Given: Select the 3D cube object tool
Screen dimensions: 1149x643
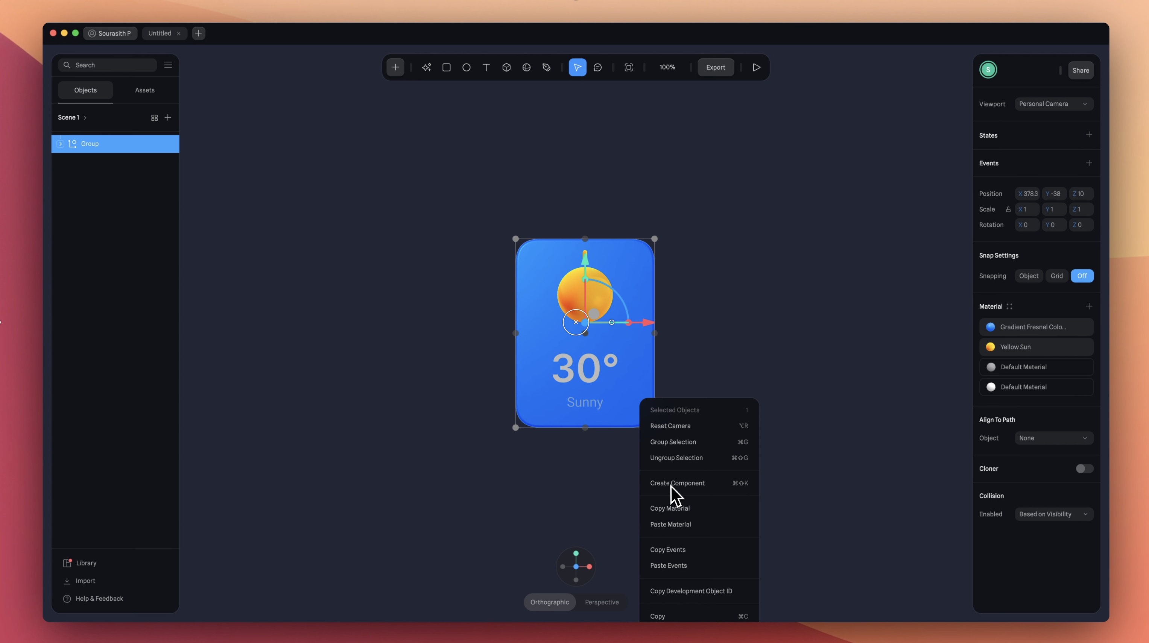Looking at the screenshot, I should tap(506, 67).
